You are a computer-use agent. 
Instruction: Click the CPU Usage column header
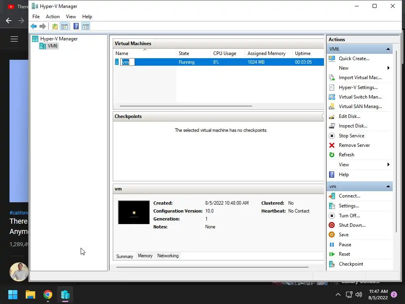pos(227,53)
